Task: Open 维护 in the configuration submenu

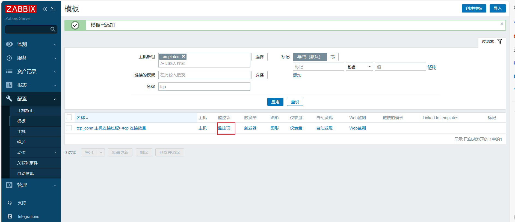Action: tap(35, 142)
